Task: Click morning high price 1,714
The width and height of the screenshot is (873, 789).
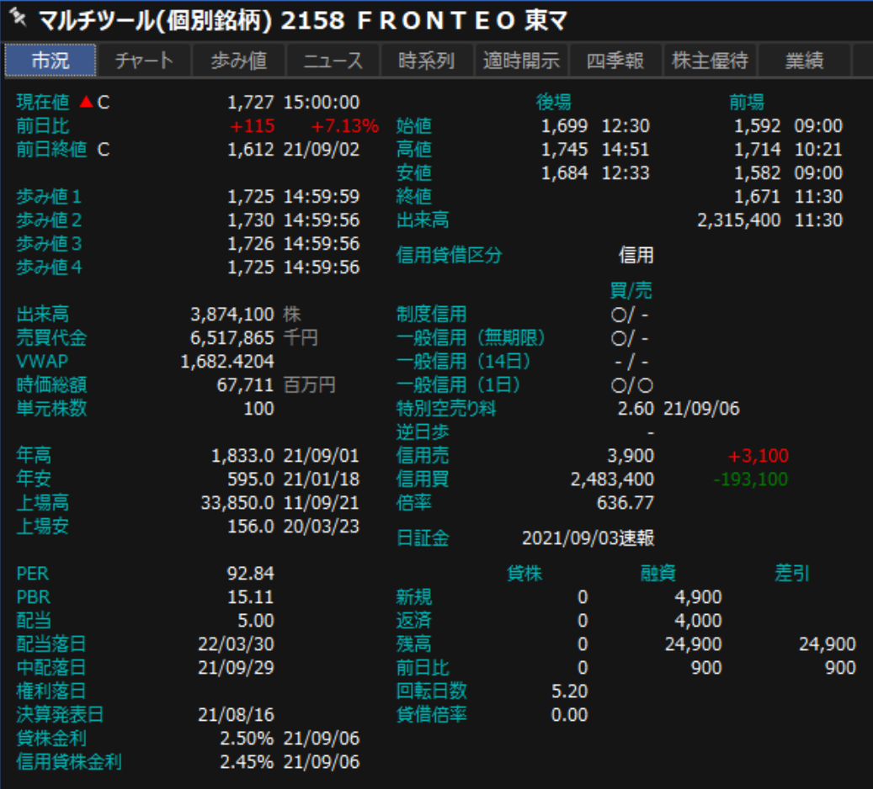Action: click(x=757, y=149)
